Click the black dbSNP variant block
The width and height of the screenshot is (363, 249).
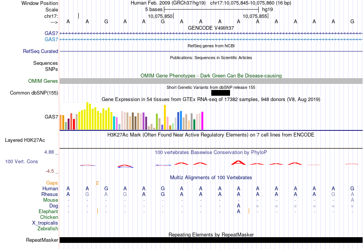pyautogui.click(x=220, y=93)
